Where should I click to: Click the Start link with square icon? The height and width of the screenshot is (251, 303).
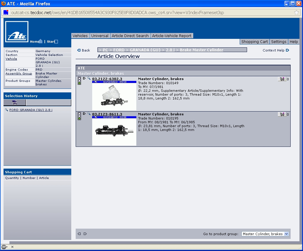coord(52,41)
